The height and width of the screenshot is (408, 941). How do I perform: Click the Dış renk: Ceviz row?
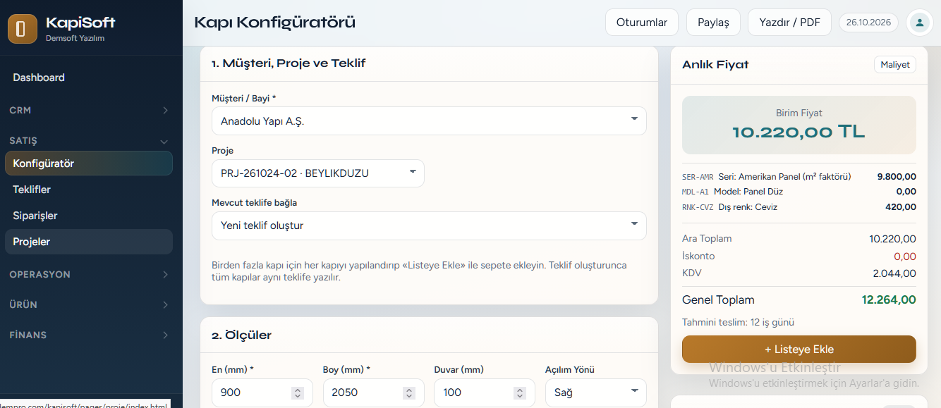click(x=799, y=207)
